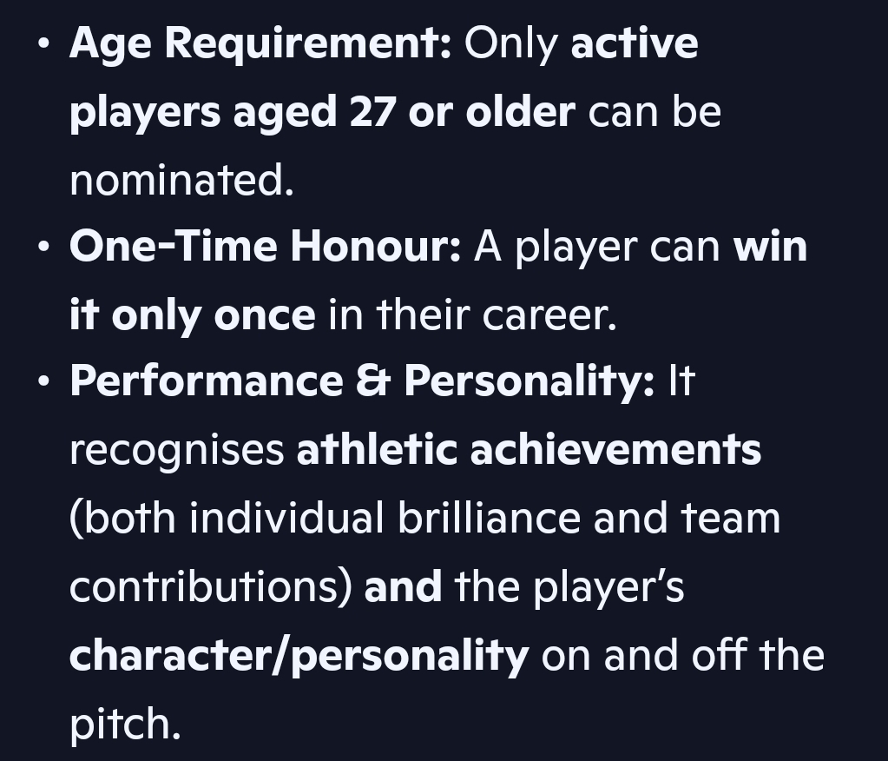Click the bullet before One-Time Honour
Screen dimensions: 888x761
pyautogui.click(x=43, y=248)
